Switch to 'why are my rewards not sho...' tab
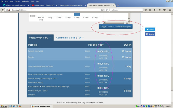 coord(15,5)
